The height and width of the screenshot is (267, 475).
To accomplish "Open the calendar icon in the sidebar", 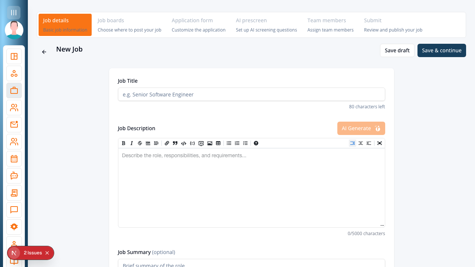I will coord(14,159).
